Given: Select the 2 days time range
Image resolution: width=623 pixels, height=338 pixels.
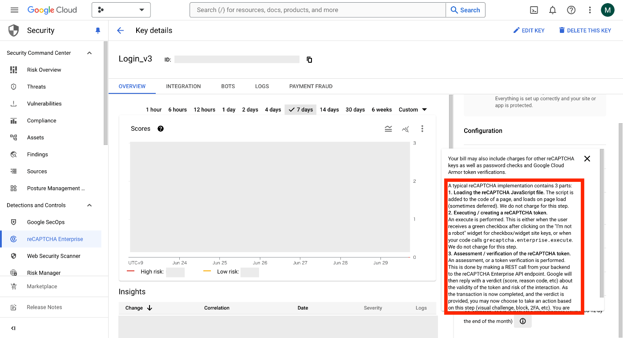Looking at the screenshot, I should [250, 109].
